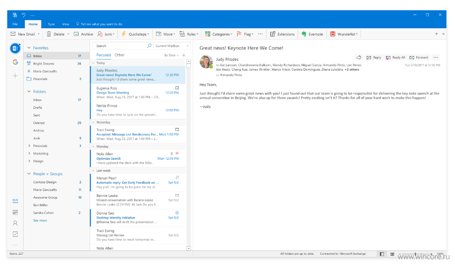The width and height of the screenshot is (455, 265).
Task: Select the Home ribbon tab
Action: [x=33, y=24]
